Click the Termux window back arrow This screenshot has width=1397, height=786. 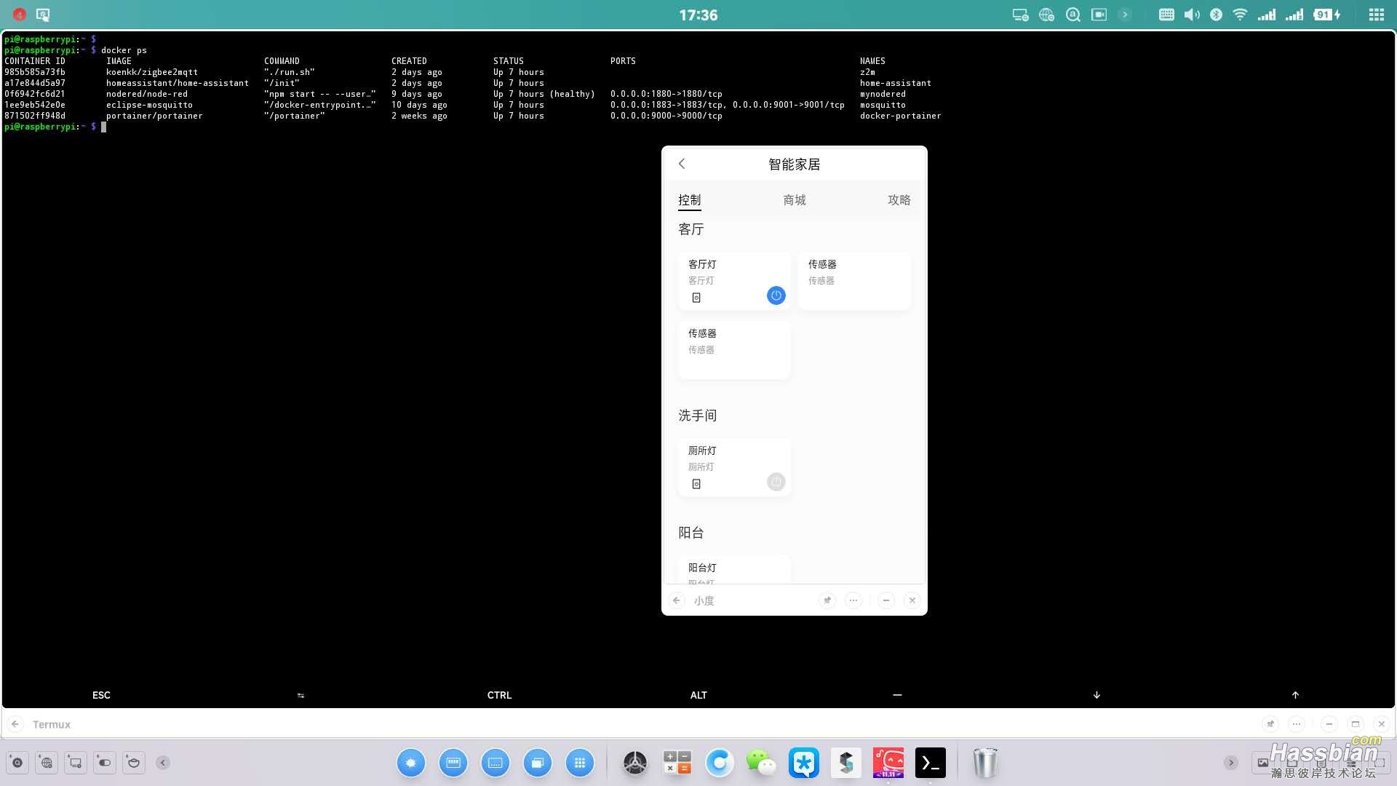coord(15,724)
